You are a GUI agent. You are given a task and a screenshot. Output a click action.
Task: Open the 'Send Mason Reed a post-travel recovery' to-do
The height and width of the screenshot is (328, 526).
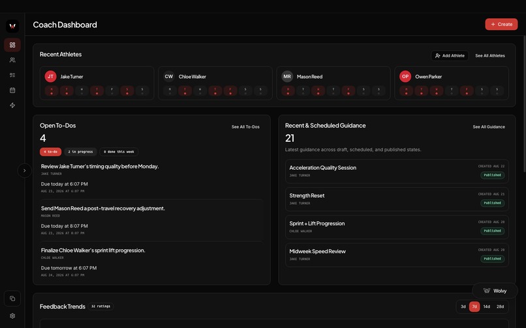(x=103, y=208)
